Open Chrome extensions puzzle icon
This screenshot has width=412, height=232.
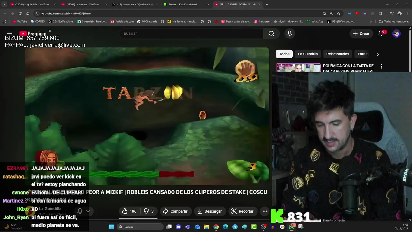pyautogui.click(x=380, y=14)
